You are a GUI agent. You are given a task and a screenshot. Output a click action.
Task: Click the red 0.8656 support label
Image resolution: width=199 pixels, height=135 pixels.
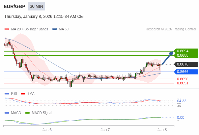[182, 79]
